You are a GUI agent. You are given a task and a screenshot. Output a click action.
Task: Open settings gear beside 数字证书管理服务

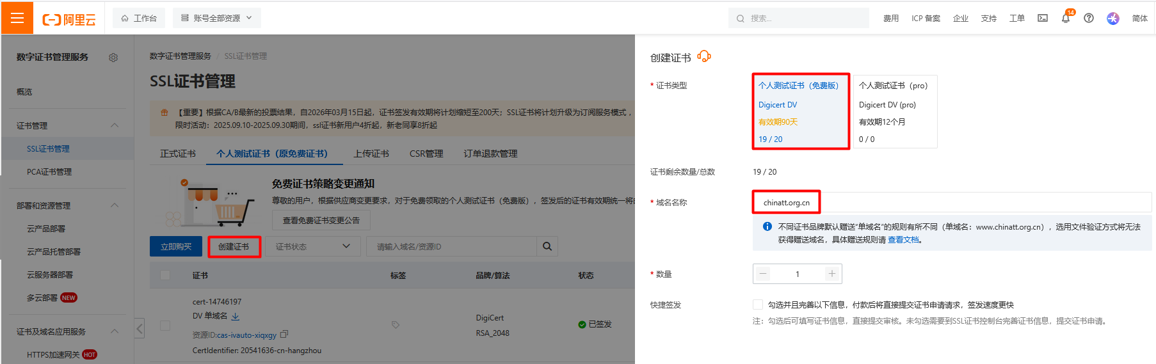(113, 58)
